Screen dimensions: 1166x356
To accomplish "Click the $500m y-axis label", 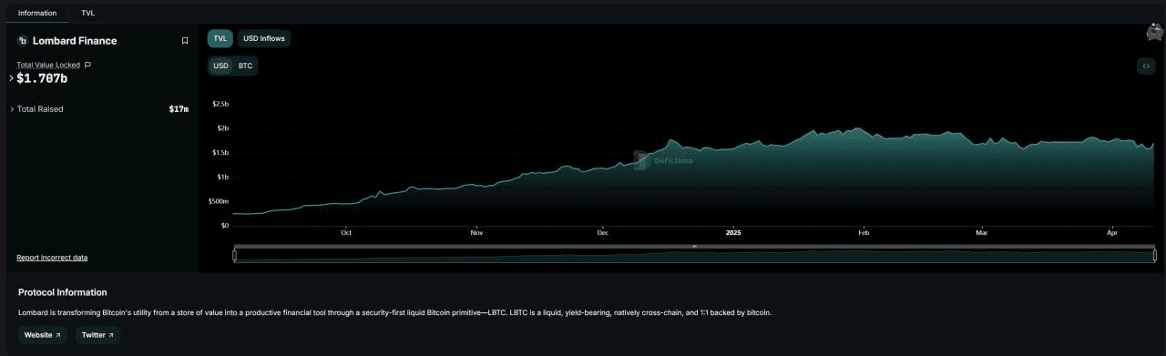I will [x=219, y=201].
